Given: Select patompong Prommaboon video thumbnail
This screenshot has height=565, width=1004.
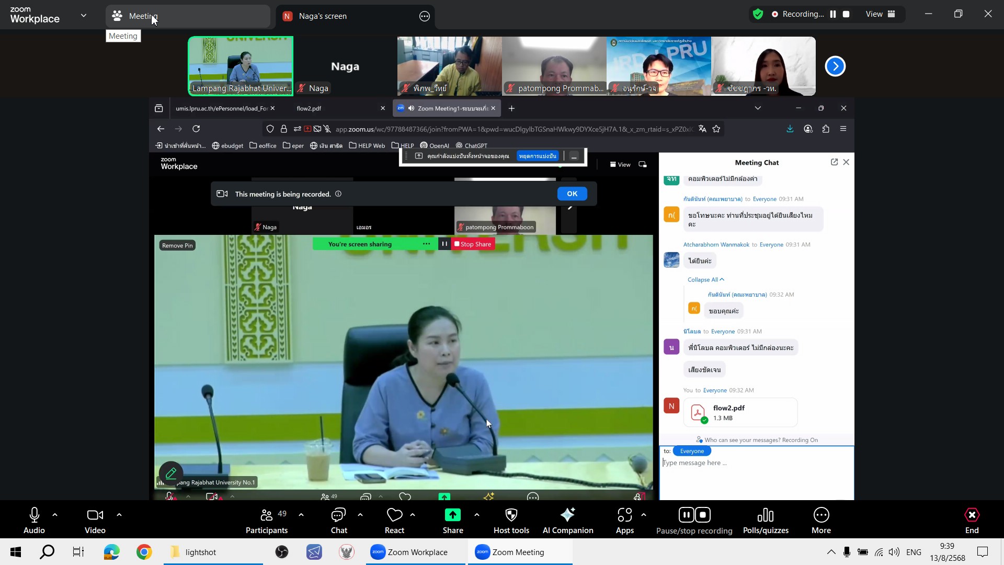Looking at the screenshot, I should point(554,66).
